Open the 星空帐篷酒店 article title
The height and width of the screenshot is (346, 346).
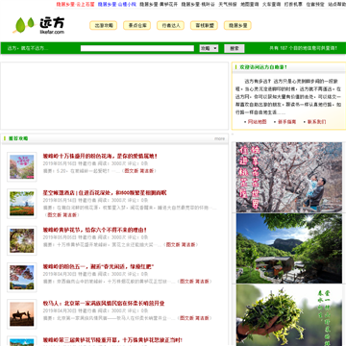pos(105,193)
